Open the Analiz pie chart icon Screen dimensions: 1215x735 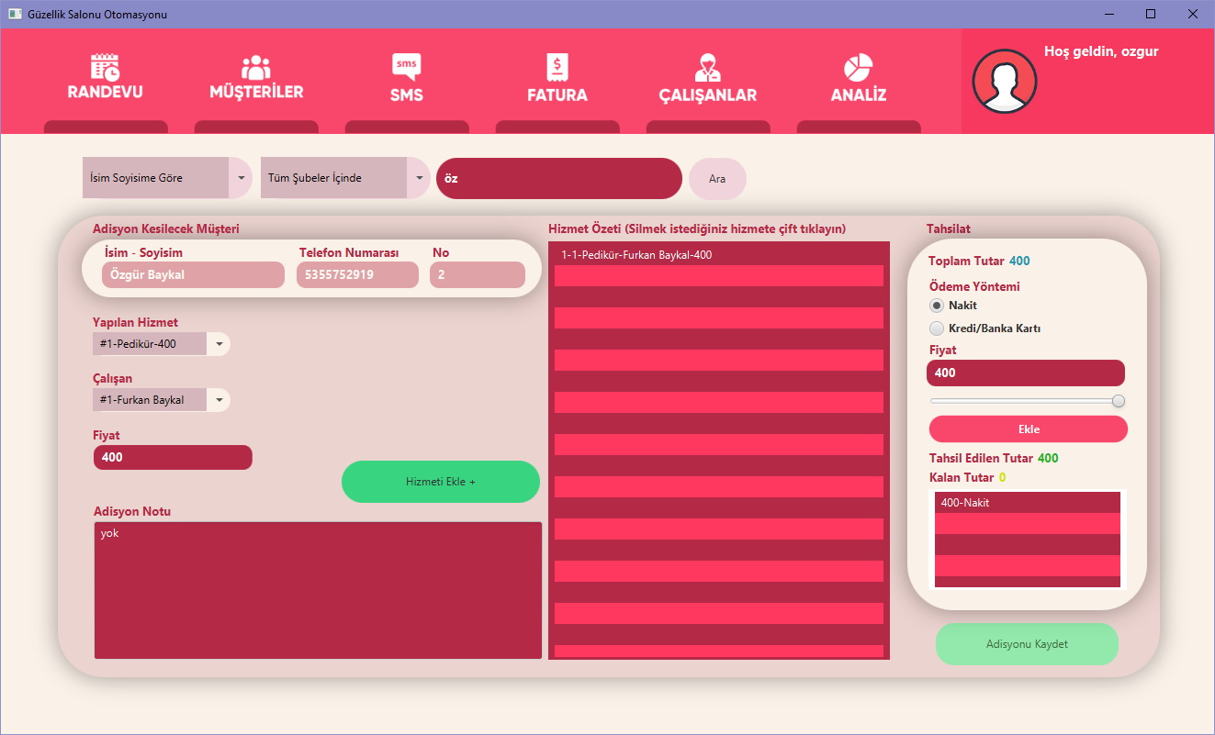858,67
